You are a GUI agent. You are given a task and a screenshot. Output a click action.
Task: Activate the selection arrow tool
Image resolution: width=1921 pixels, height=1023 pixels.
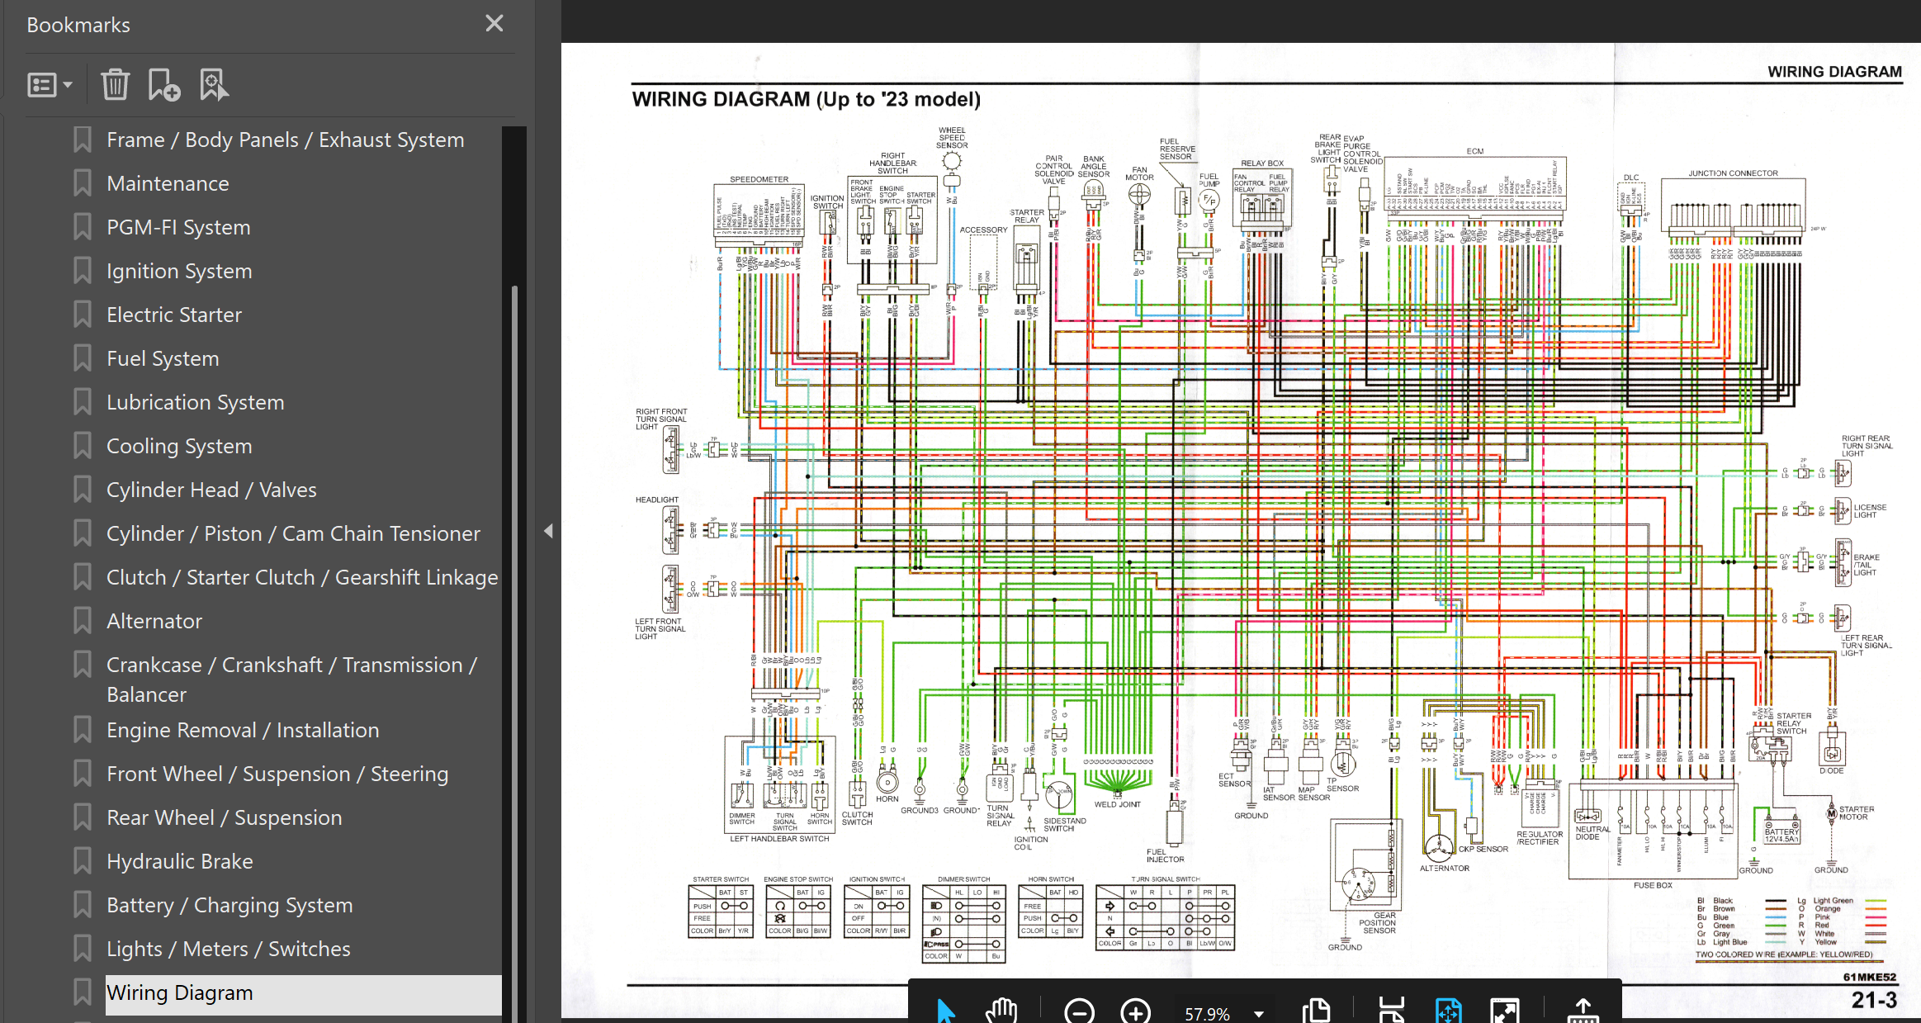point(945,1011)
